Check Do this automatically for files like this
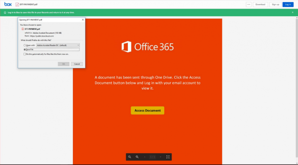 24,54
